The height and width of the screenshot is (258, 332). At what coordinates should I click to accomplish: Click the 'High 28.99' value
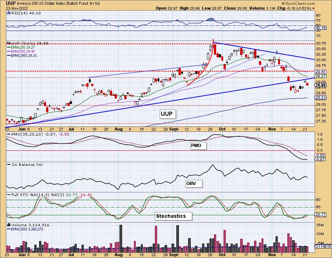[190, 8]
